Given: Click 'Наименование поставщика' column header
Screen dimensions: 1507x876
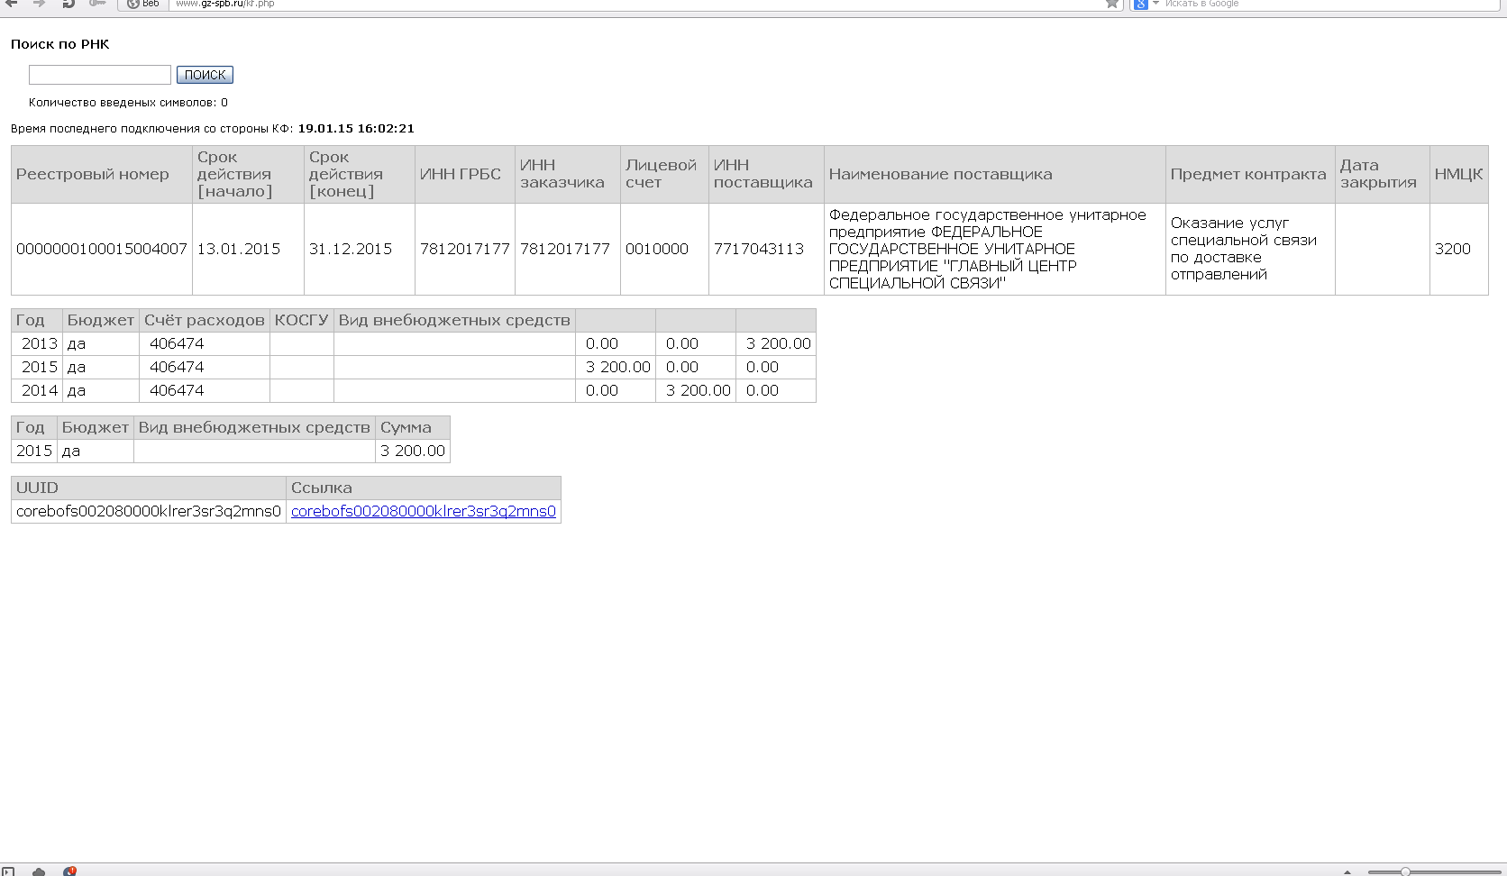Looking at the screenshot, I should (994, 174).
